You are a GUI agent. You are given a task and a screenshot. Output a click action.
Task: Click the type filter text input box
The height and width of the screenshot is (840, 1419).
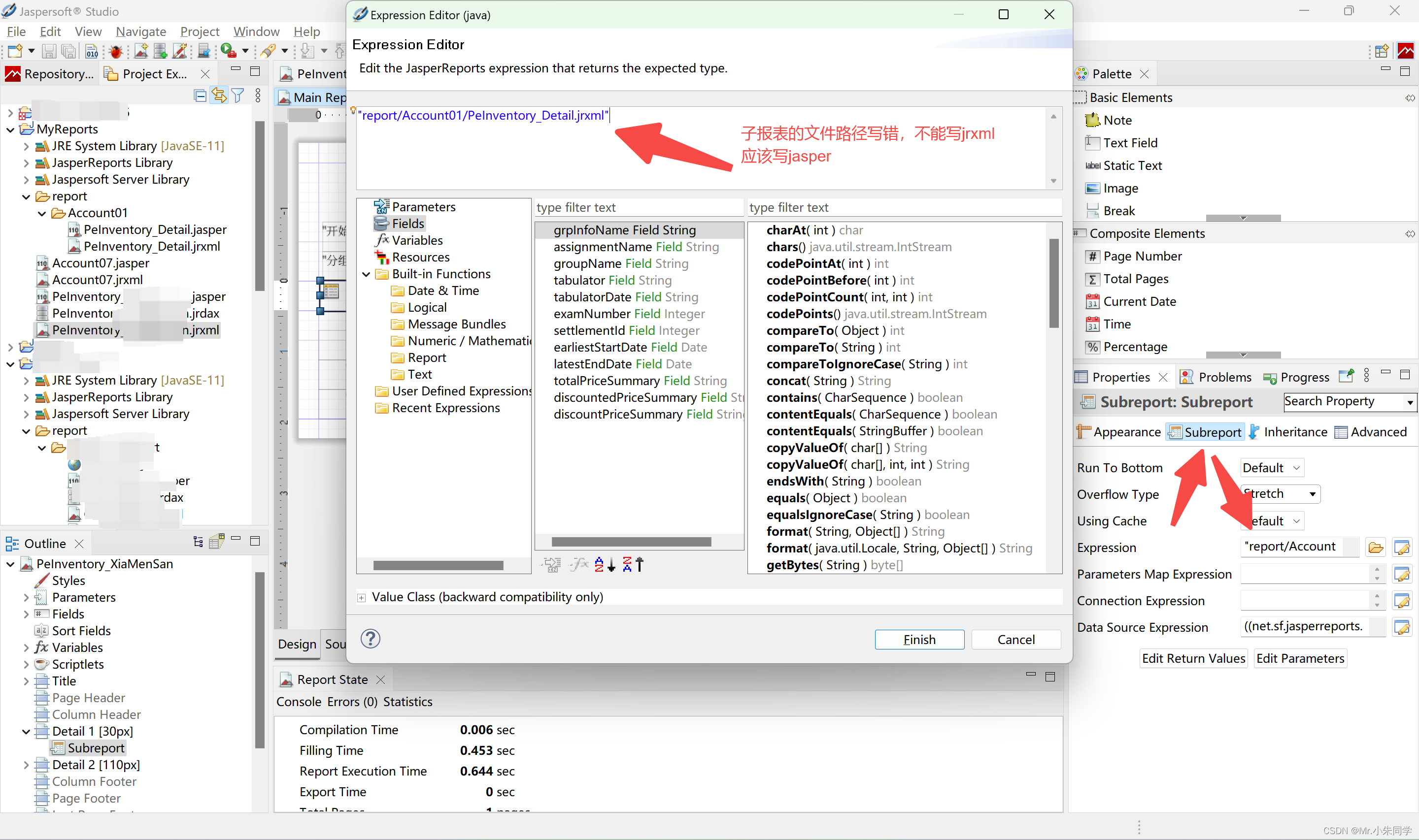(x=639, y=207)
